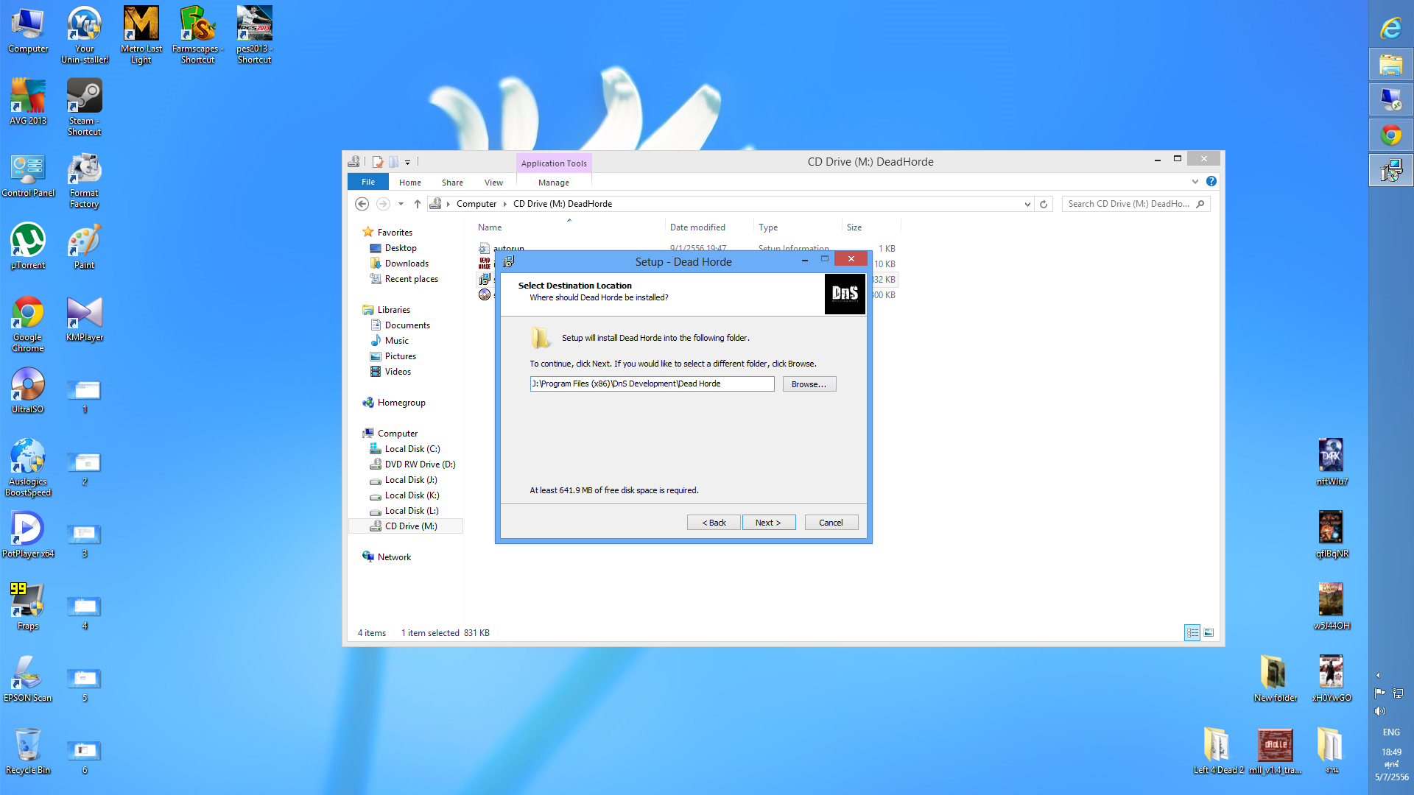
Task: Click the Internet Explorer taskbar icon
Action: click(1390, 28)
